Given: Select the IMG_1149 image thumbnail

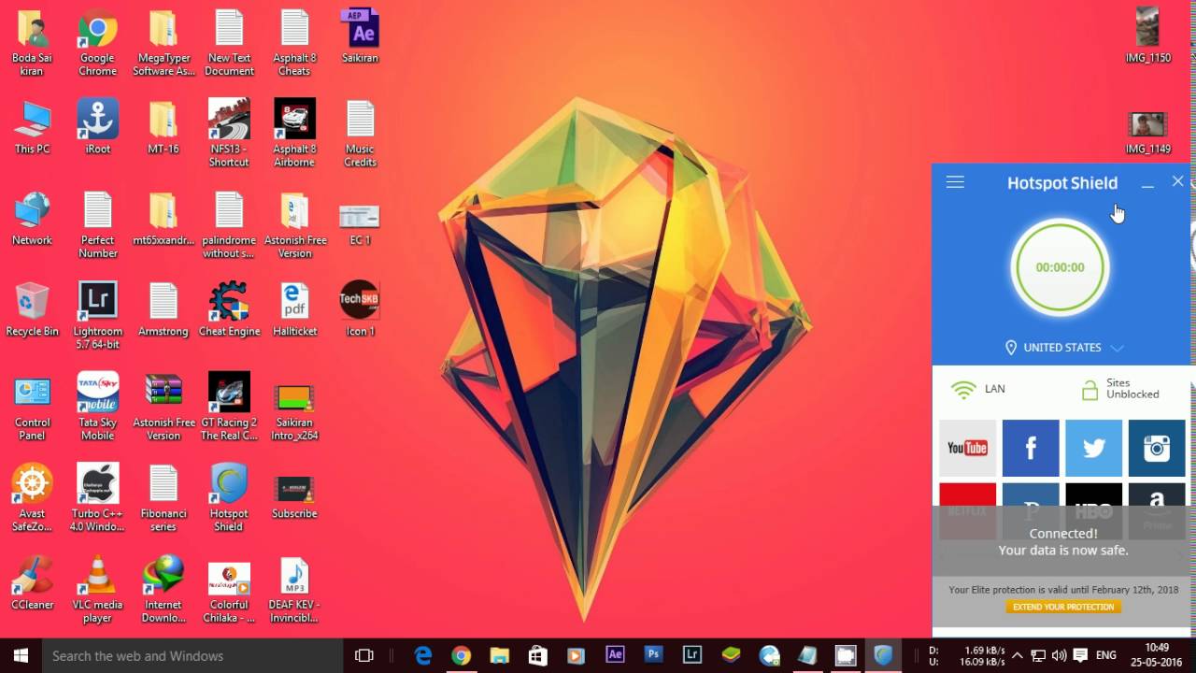Looking at the screenshot, I should tap(1147, 134).
